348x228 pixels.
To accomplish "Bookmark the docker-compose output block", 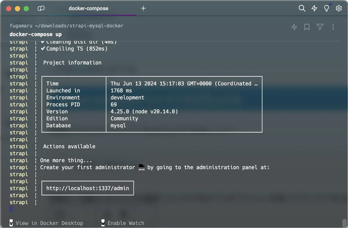I will 307,27.
